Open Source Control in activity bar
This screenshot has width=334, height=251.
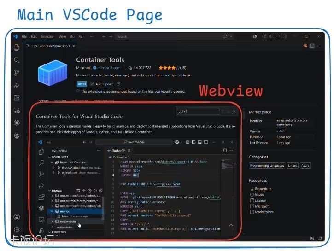[x=17, y=73]
